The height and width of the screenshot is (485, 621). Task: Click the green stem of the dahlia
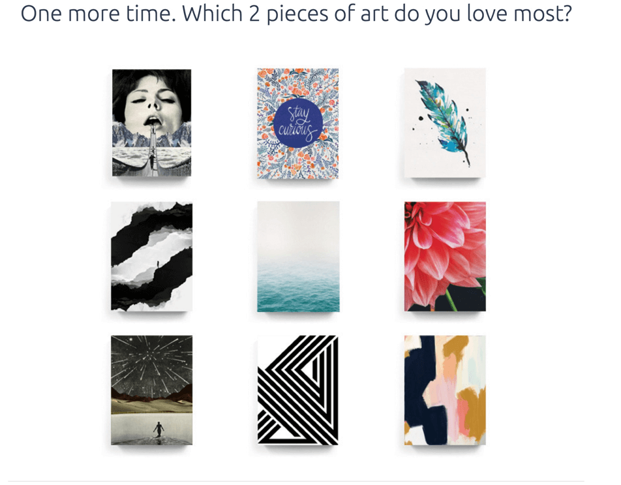pos(451,300)
